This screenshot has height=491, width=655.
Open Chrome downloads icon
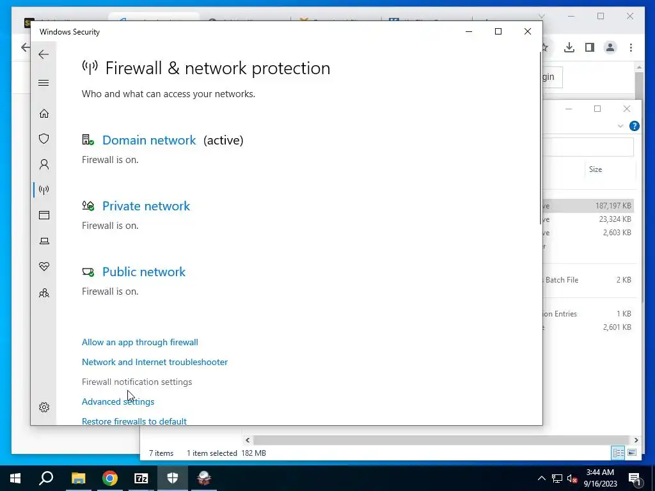pos(569,47)
